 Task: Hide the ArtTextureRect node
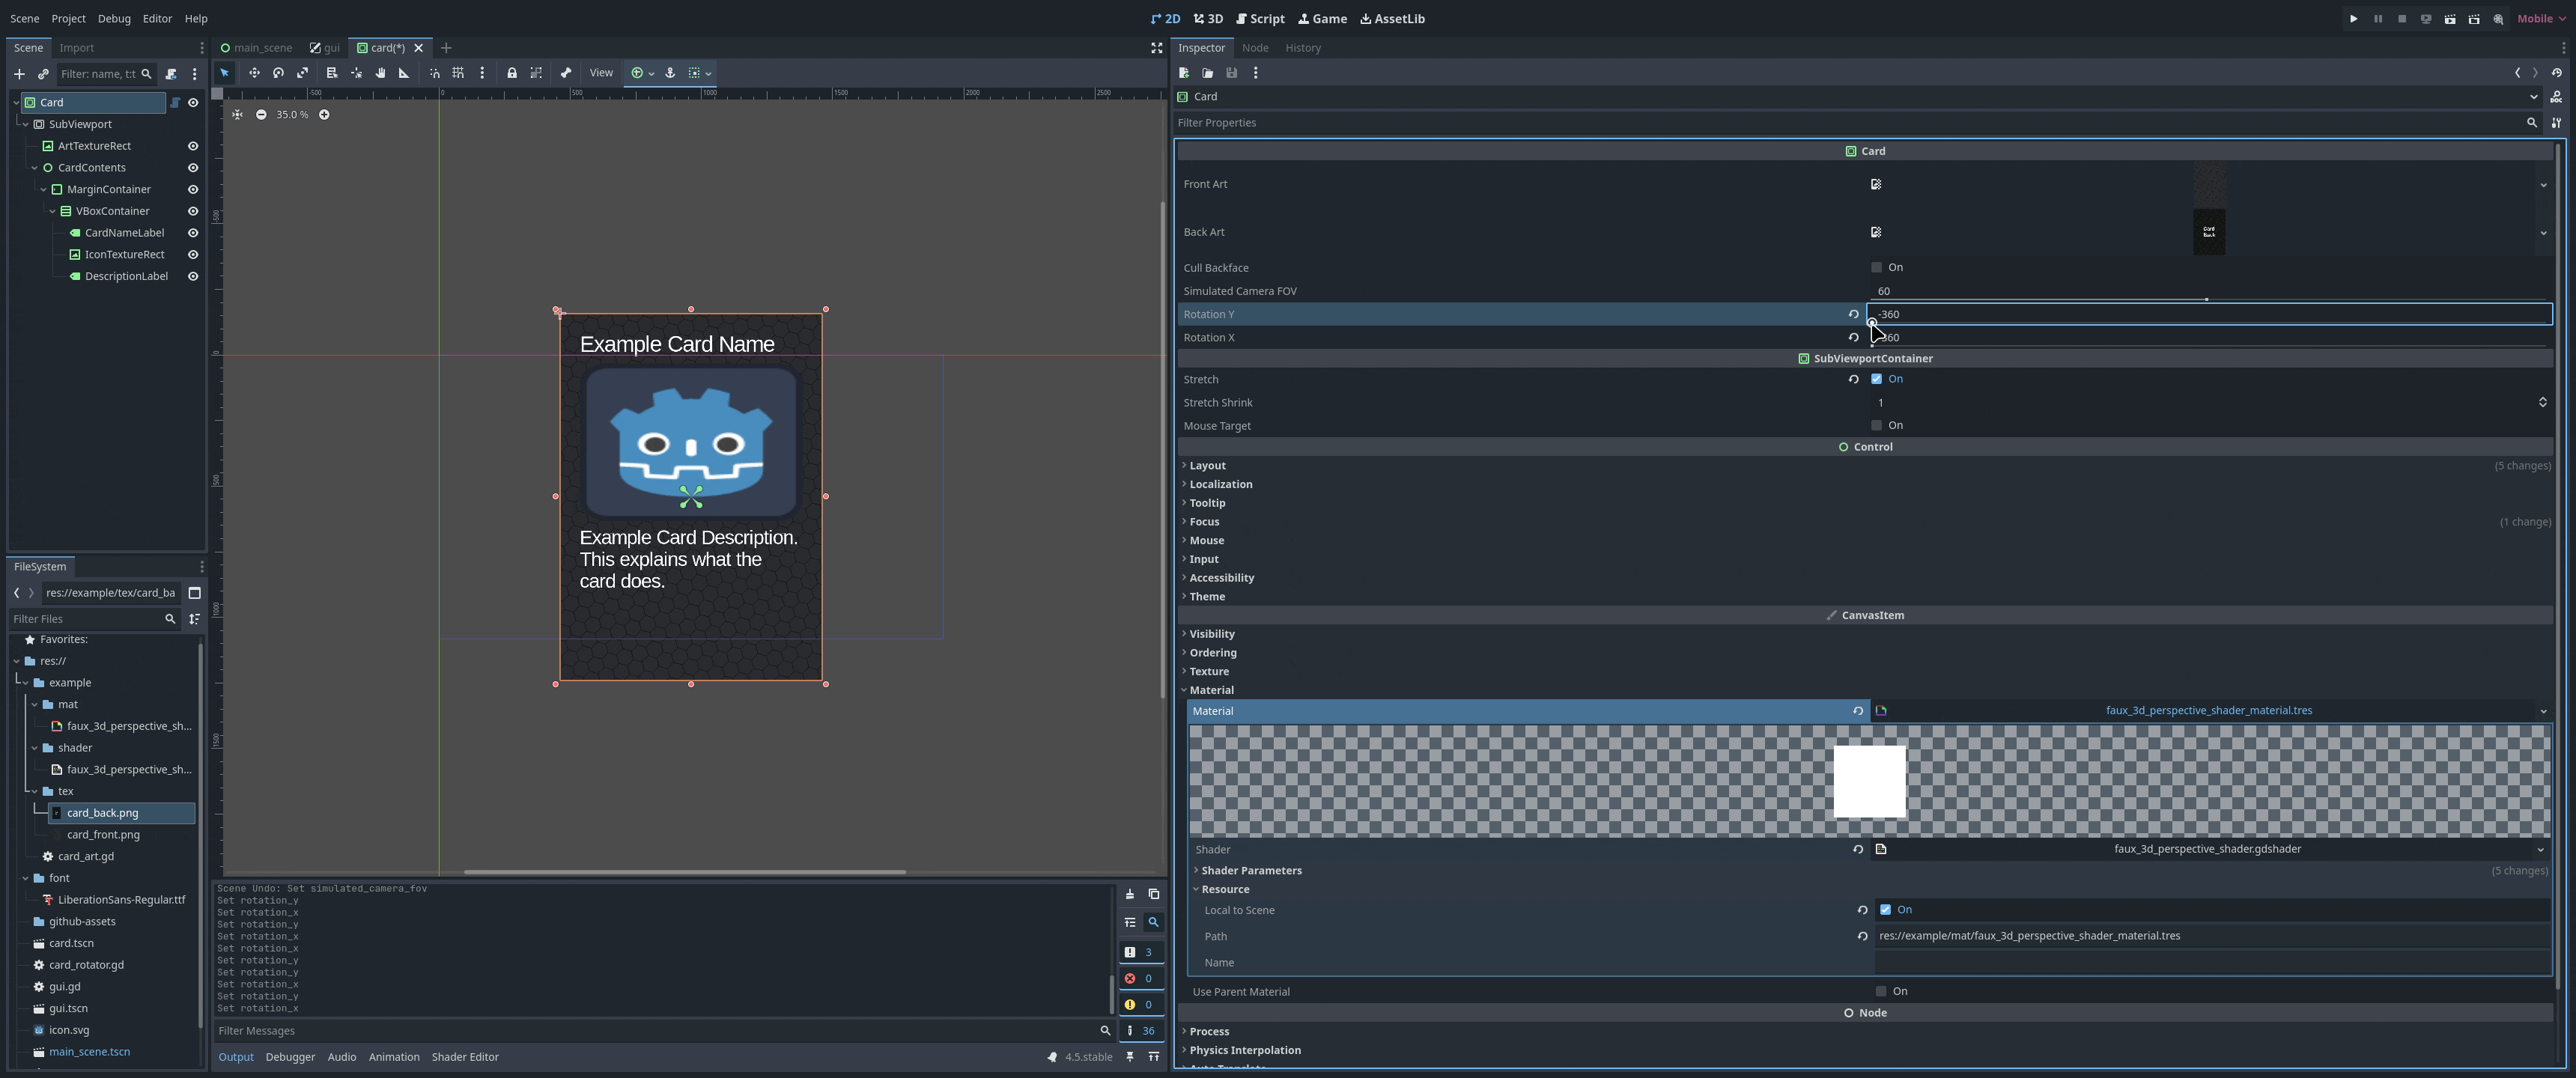click(193, 146)
